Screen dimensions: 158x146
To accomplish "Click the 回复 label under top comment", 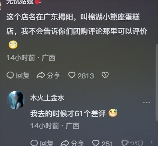I will [x=23, y=76].
